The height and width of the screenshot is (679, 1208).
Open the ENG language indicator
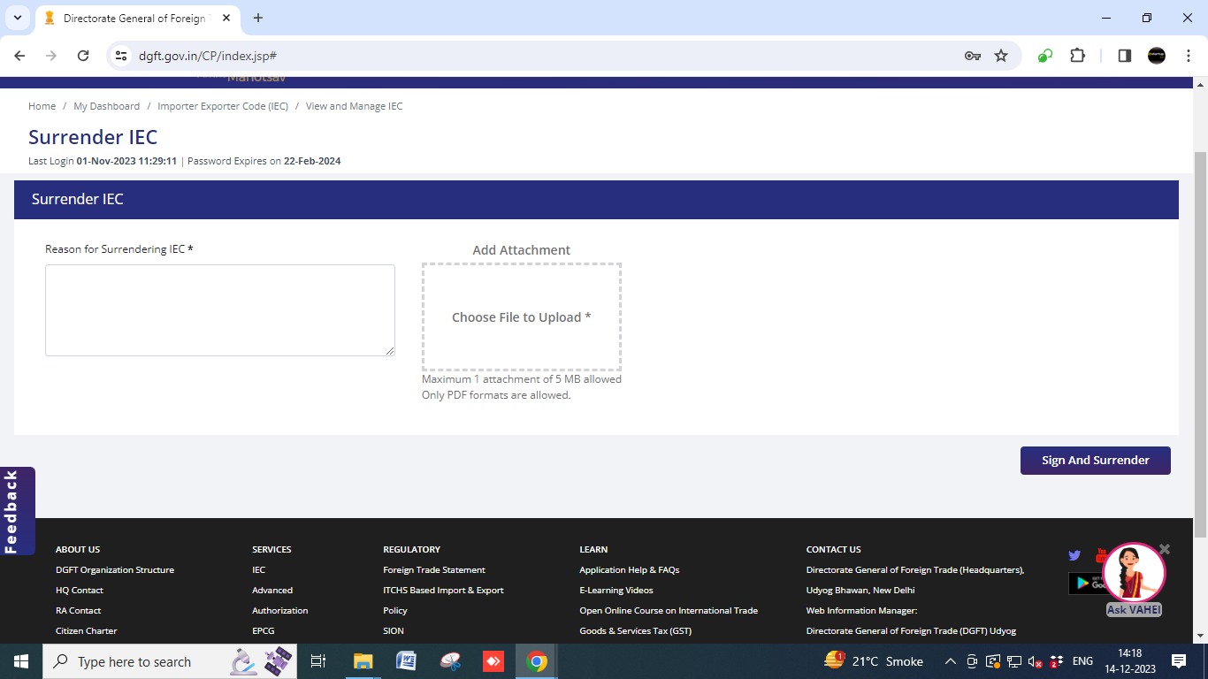click(1082, 661)
